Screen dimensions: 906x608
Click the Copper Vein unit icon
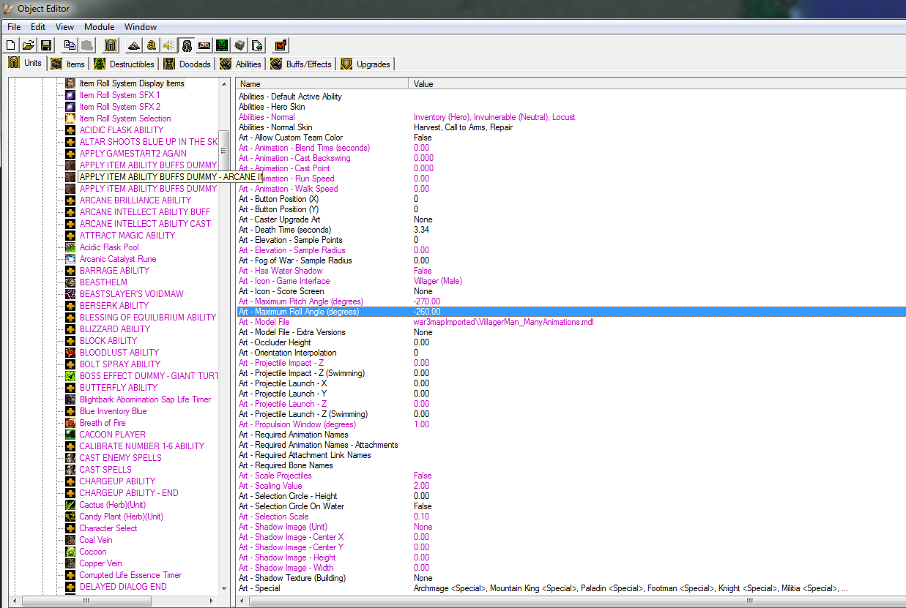(70, 563)
